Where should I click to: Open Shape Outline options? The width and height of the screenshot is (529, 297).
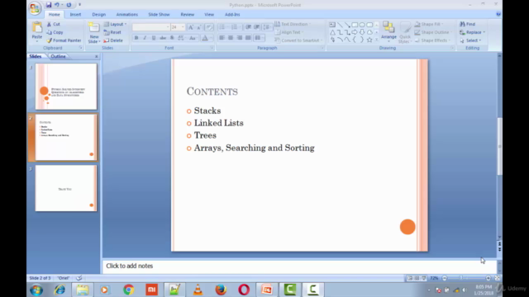[x=433, y=32]
